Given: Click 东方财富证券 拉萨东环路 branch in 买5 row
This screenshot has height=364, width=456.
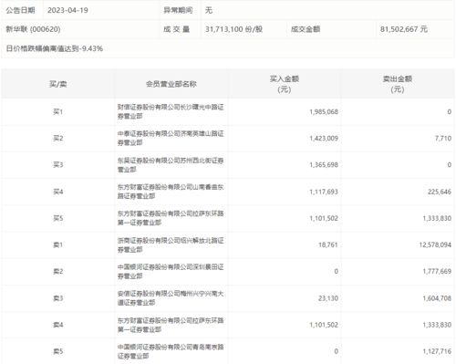Looking at the screenshot, I should (171, 218).
